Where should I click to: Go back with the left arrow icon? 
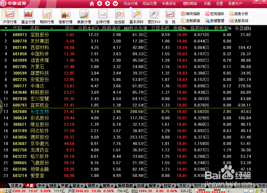click(x=100, y=3)
